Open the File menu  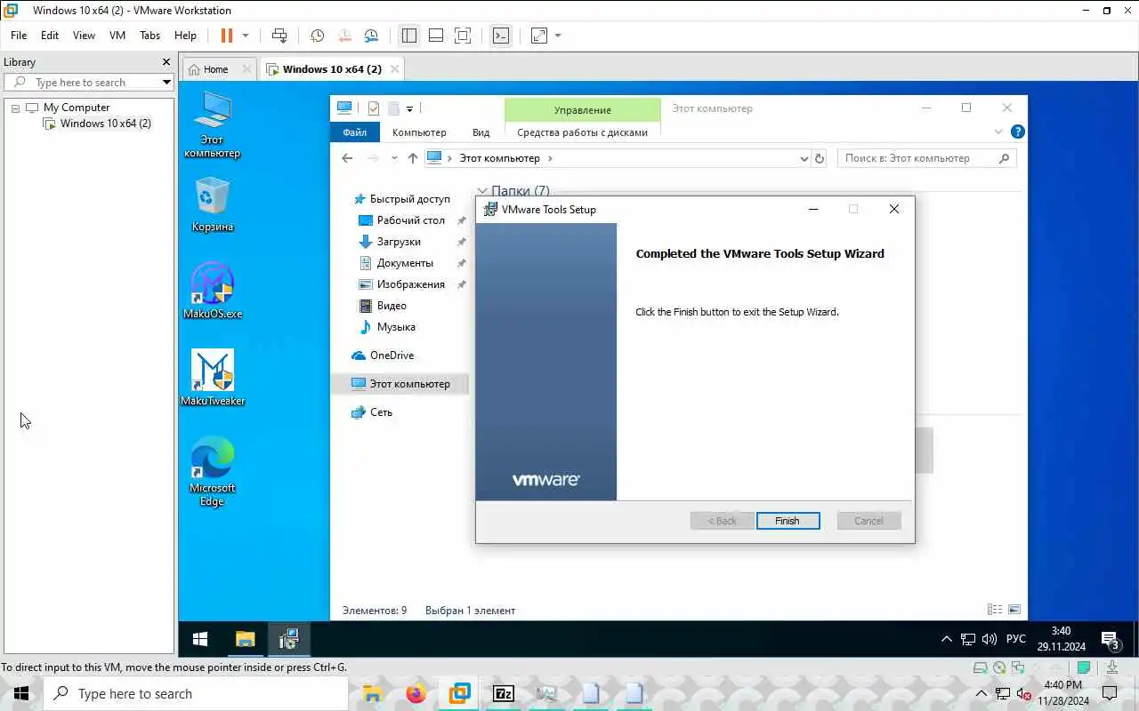pos(19,36)
